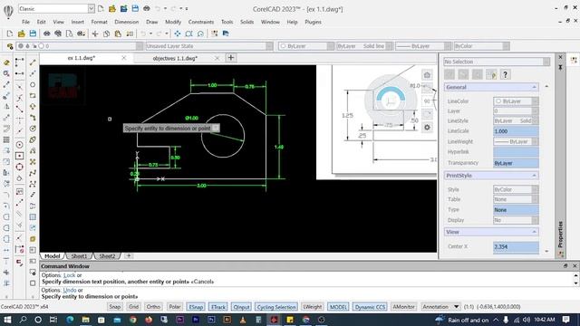The width and height of the screenshot is (580, 326).
Task: Toggle Ortho mode in the status bar
Action: tap(153, 307)
